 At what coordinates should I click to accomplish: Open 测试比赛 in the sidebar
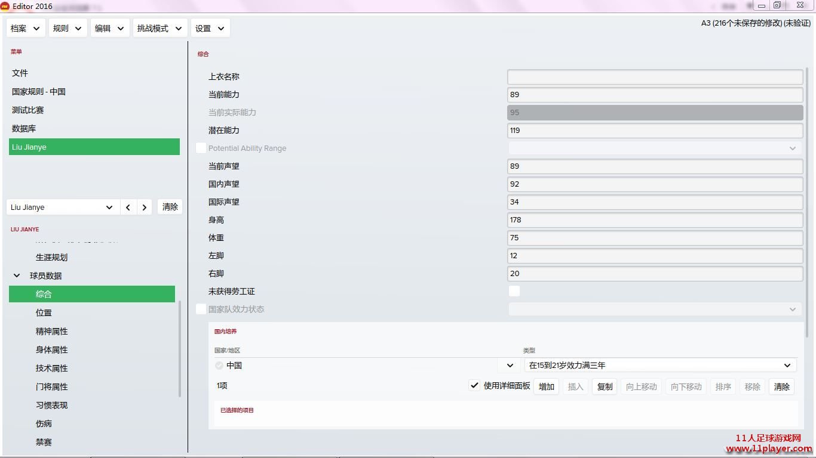94,110
